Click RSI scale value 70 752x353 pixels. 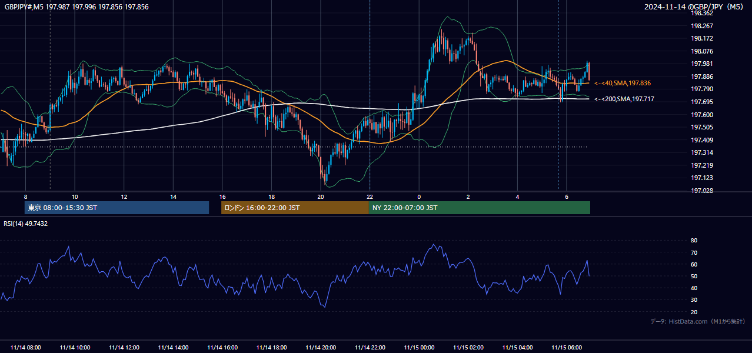tap(694, 252)
